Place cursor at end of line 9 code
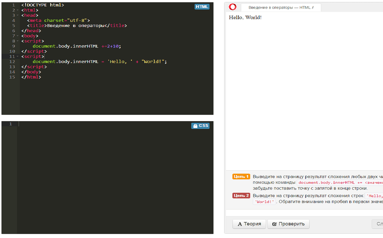The image size is (383, 238). tap(122, 46)
